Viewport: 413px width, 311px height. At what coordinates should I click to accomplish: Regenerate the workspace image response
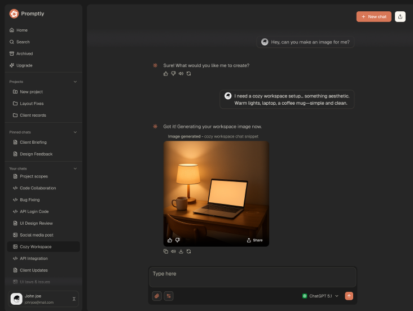[188, 251]
